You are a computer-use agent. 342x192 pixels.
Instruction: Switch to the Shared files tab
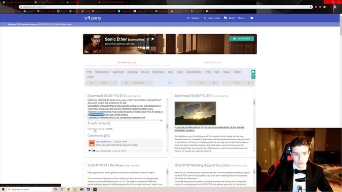213,62
